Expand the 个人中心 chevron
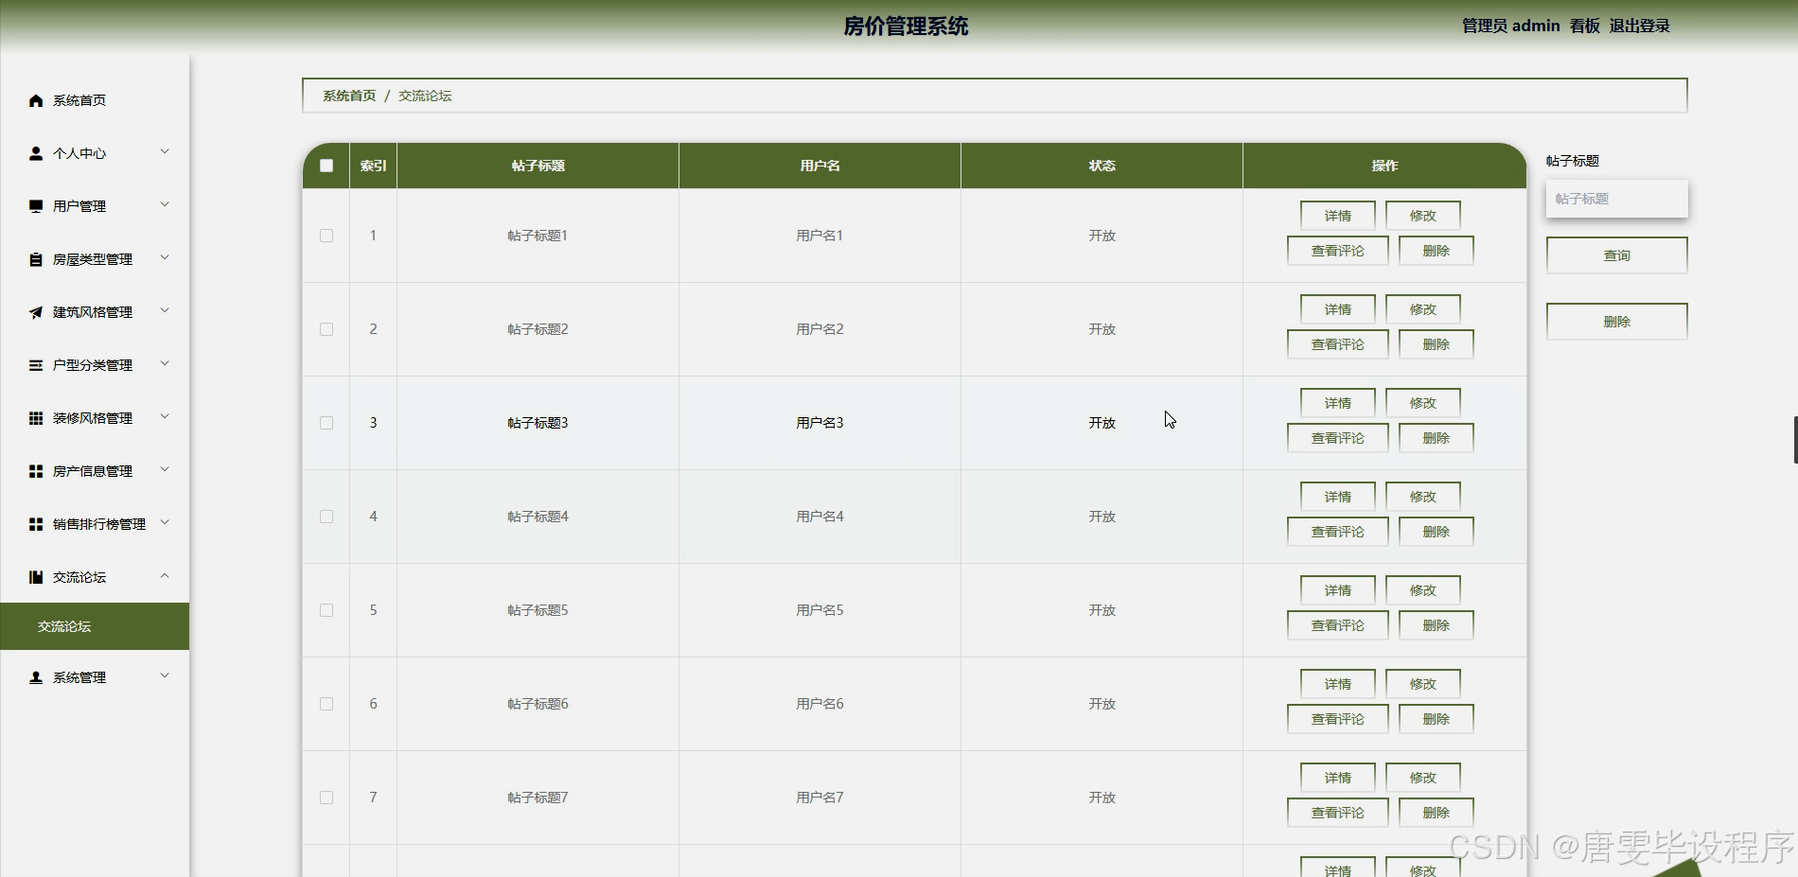The width and height of the screenshot is (1798, 877). click(165, 151)
